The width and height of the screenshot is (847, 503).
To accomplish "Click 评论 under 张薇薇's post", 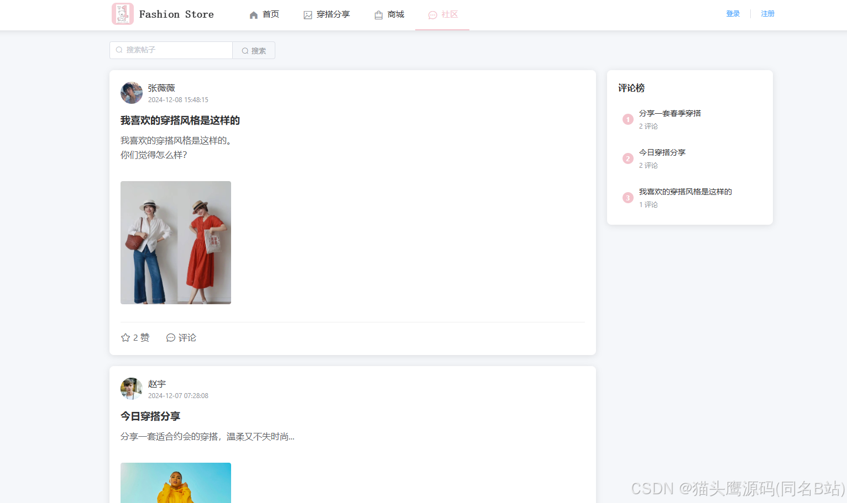I will 181,337.
